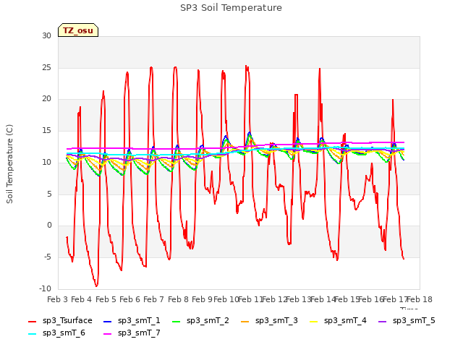Click the 20 y-axis tick label
The width and height of the screenshot is (463, 347).
[46, 99]
